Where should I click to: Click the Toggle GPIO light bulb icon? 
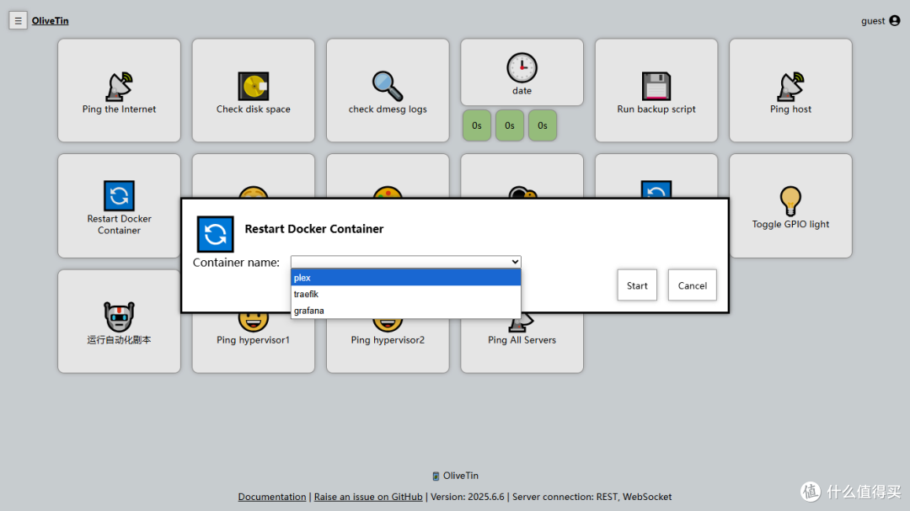(x=790, y=201)
